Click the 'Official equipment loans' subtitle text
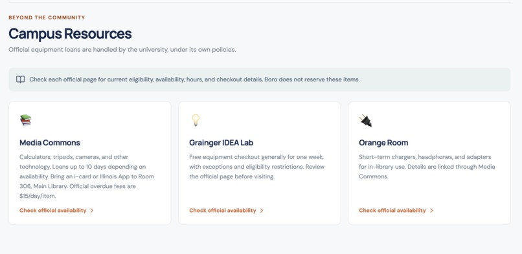 point(122,50)
